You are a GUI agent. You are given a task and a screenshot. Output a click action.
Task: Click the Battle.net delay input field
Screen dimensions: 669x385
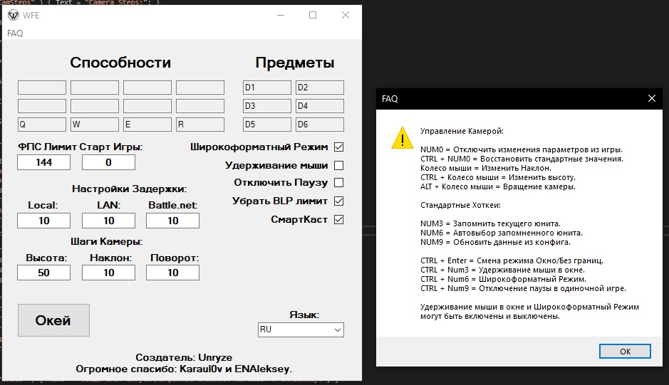point(173,221)
